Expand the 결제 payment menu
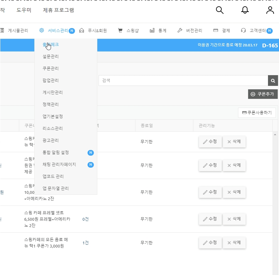Viewport: 279px width, 275px height. pos(222,31)
